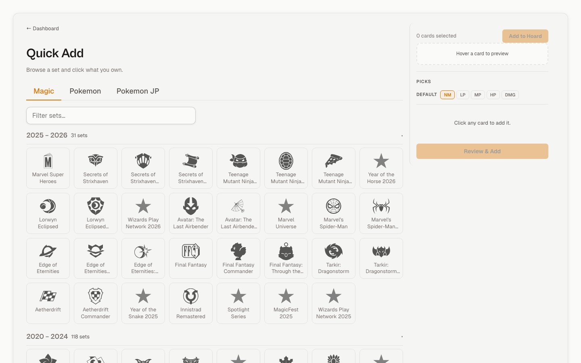Select Edge of Eternities planet icon set
581x363 pixels.
(48, 259)
